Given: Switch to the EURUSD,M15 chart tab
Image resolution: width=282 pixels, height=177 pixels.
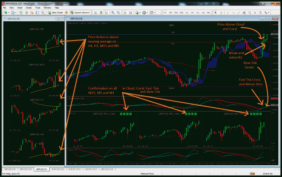Looking at the screenshot, I should coord(58,169).
